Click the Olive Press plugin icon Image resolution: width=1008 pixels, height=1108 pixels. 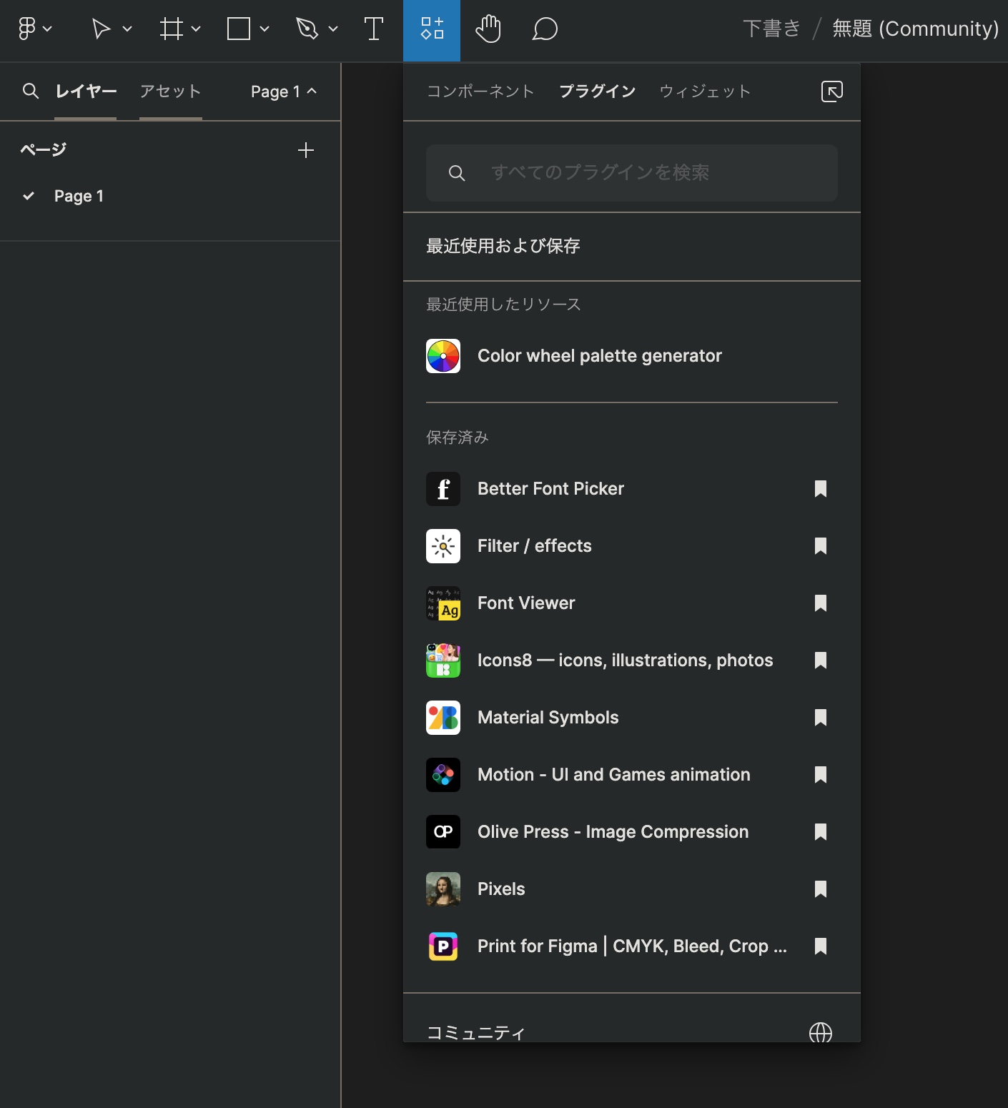(x=443, y=832)
